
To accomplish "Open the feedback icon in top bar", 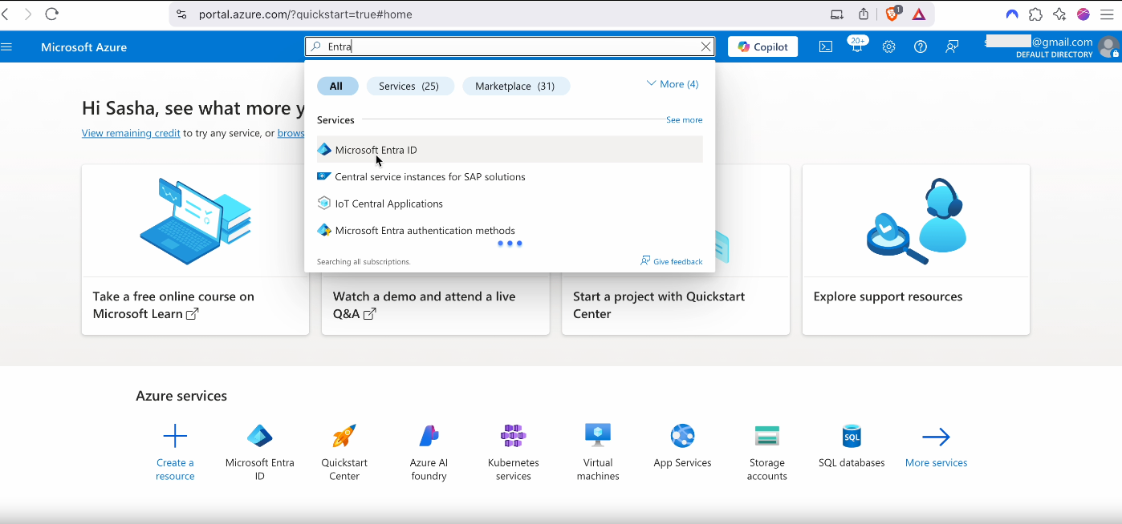I will pos(952,46).
